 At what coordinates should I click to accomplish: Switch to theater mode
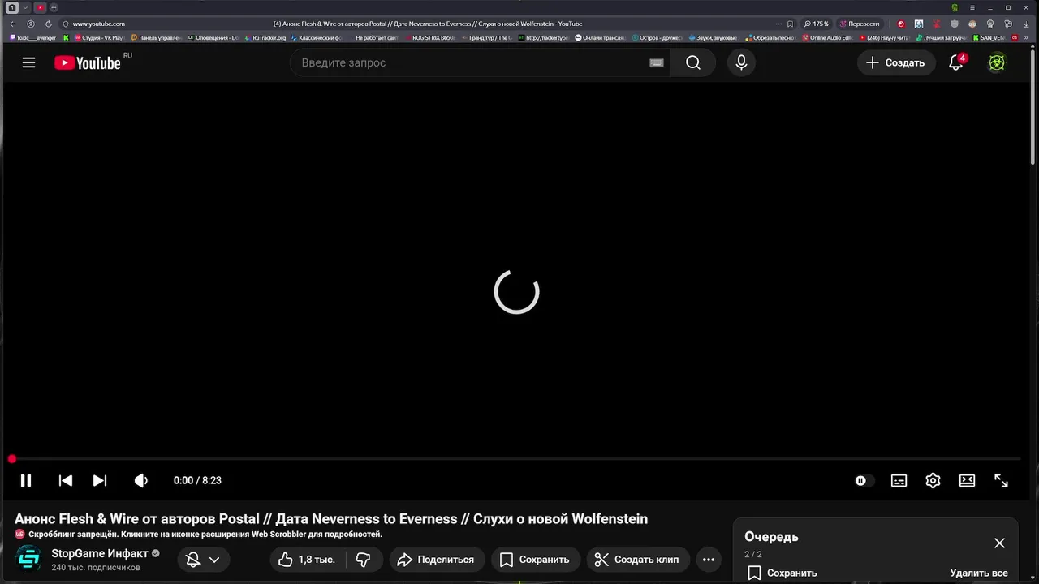[968, 480]
